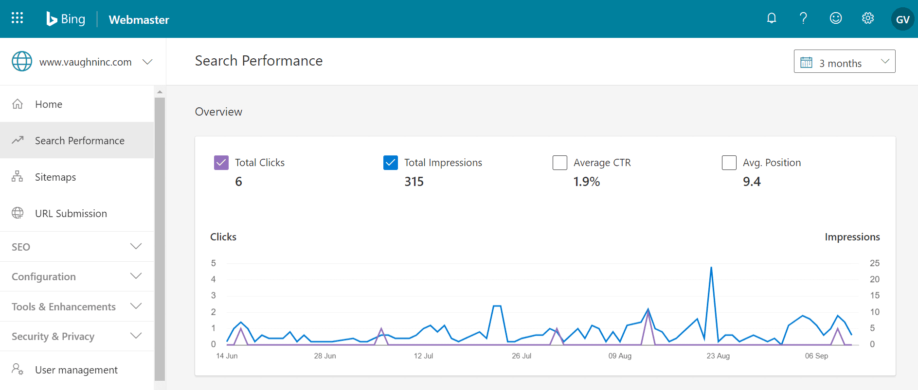Open the settings gear icon

click(868, 18)
